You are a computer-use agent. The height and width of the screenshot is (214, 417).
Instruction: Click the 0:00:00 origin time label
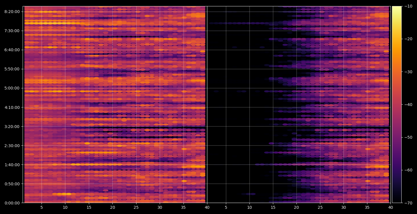pyautogui.click(x=12, y=203)
